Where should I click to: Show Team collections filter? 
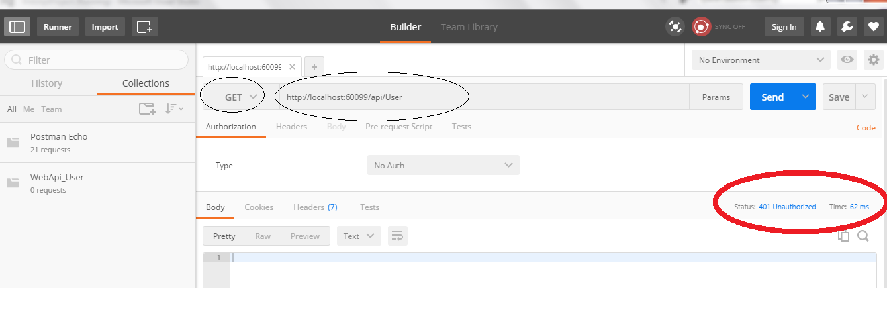point(51,109)
